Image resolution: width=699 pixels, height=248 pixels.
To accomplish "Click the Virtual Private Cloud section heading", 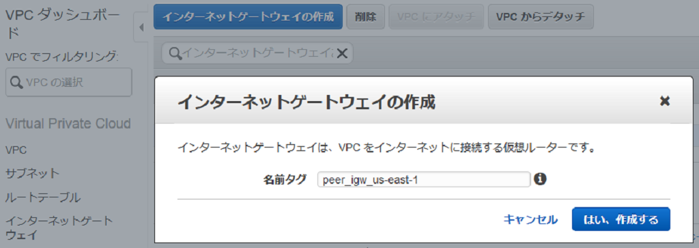I will click(x=68, y=124).
